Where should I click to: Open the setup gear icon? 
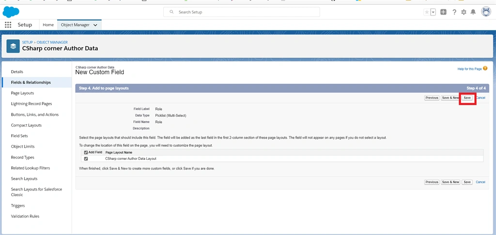(464, 12)
